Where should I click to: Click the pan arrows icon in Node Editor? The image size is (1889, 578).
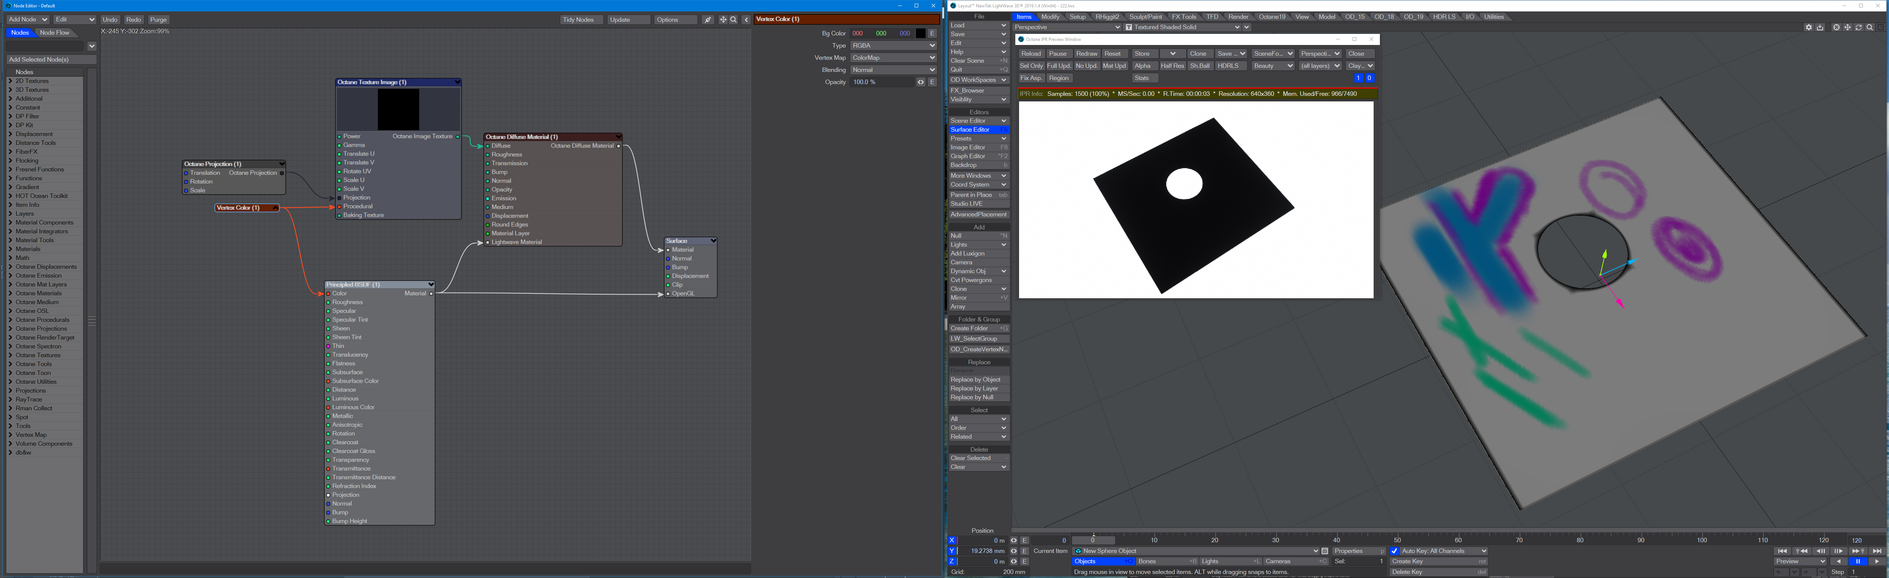(x=723, y=20)
